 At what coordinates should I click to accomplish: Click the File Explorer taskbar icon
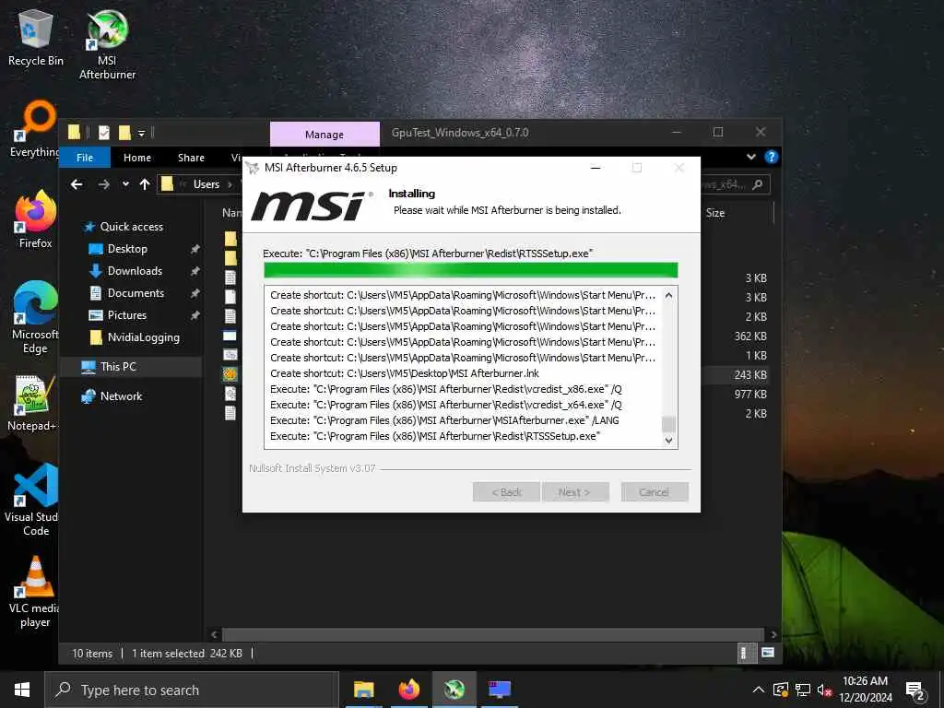(x=363, y=690)
